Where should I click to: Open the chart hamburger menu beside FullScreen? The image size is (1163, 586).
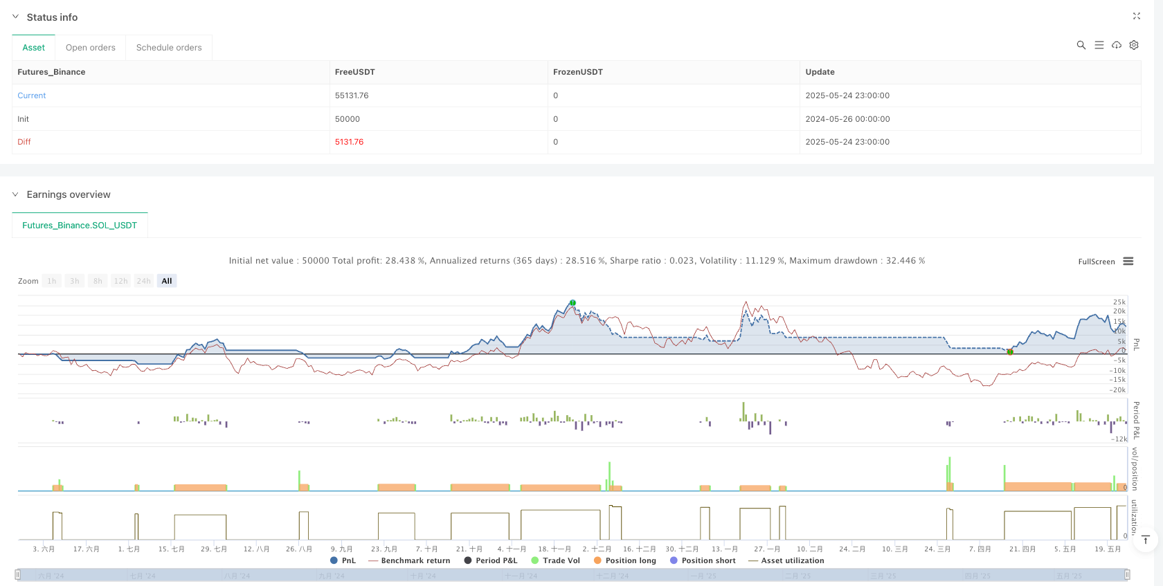(1128, 262)
